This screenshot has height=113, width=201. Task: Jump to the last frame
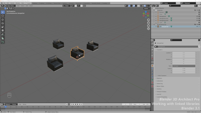pyautogui.click(x=82, y=104)
